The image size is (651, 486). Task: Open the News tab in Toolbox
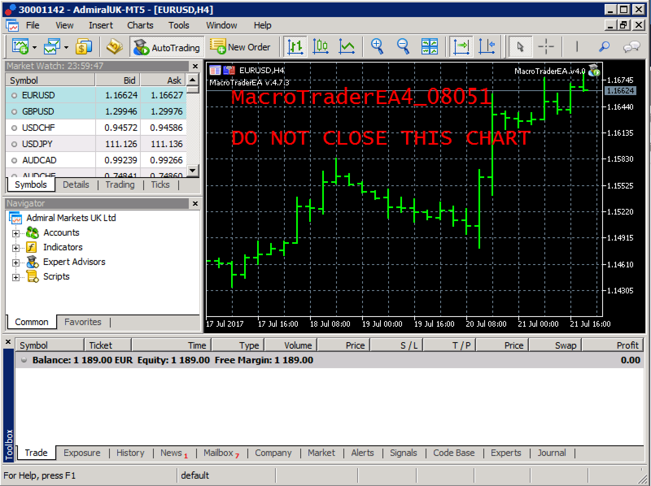pos(174,453)
